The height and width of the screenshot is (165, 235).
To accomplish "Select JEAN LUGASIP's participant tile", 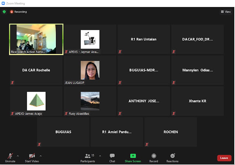I will pos(90,70).
